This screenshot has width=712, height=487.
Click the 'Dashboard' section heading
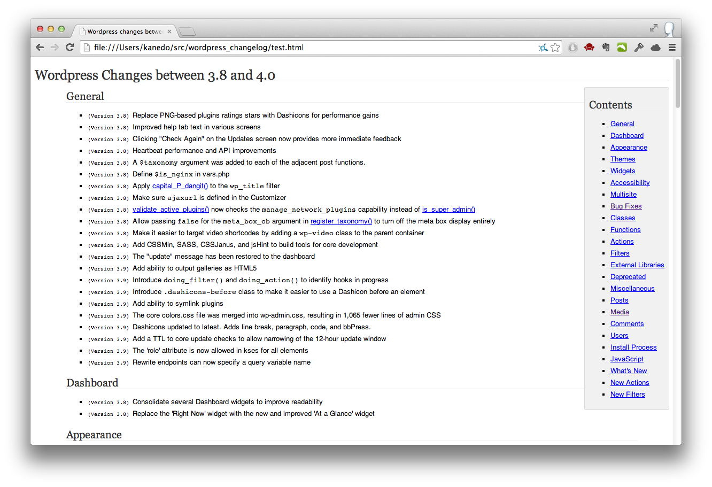pos(92,383)
